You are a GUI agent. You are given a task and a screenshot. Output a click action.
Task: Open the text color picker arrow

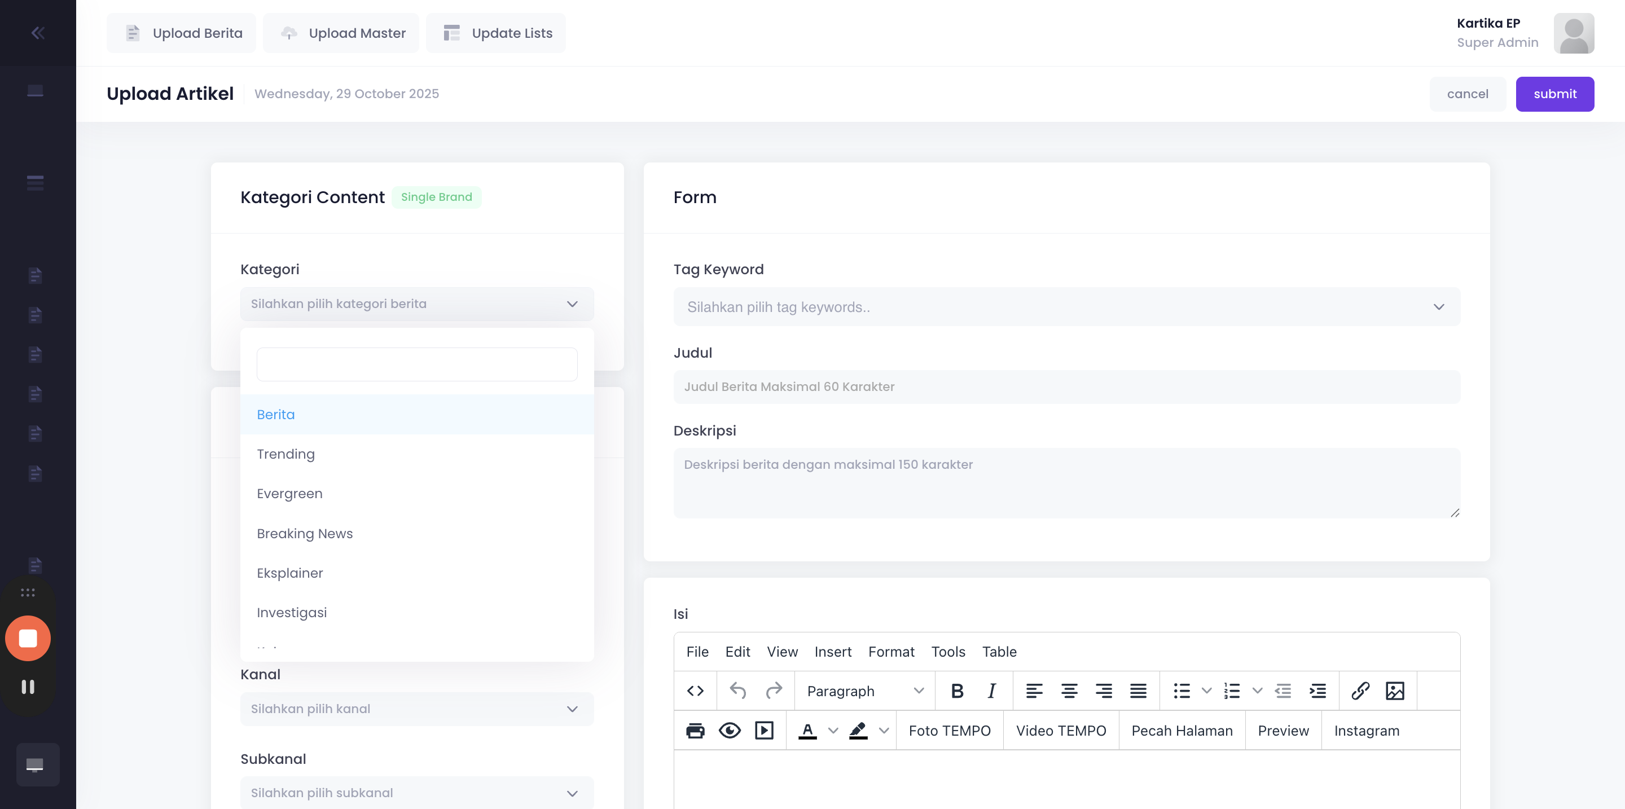tap(833, 731)
